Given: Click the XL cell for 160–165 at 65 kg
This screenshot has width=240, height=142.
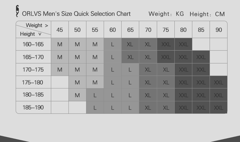Looking at the screenshot, I should (x=130, y=44).
